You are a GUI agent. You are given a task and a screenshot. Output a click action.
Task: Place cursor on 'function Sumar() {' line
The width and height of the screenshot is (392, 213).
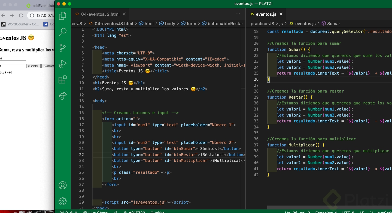289,49
